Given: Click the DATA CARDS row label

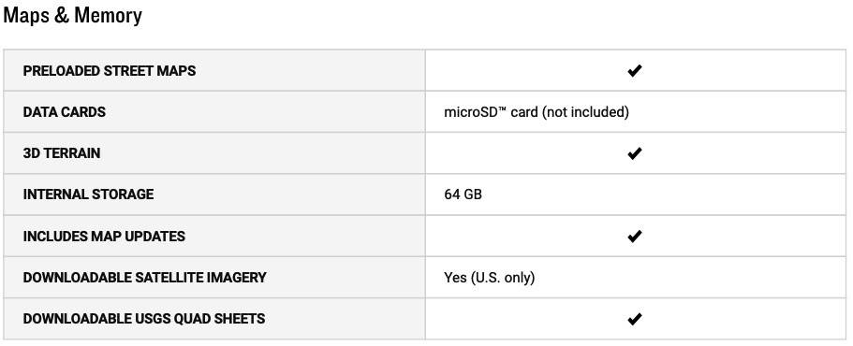Looking at the screenshot, I should click(x=65, y=112).
